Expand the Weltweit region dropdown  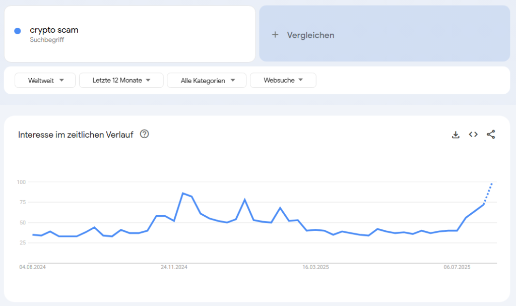[x=45, y=80]
